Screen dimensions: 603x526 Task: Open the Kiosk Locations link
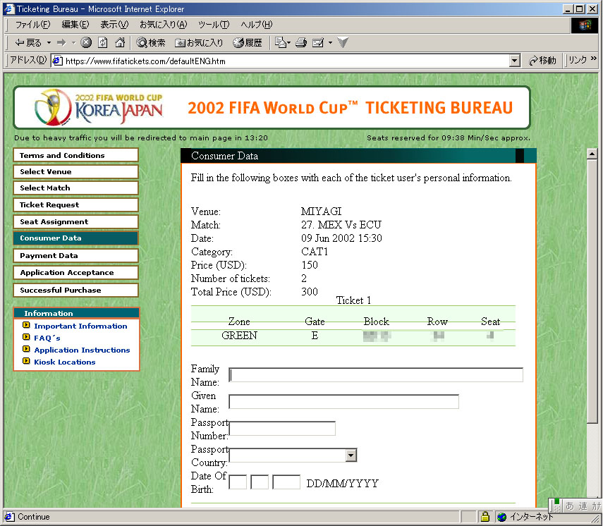65,362
